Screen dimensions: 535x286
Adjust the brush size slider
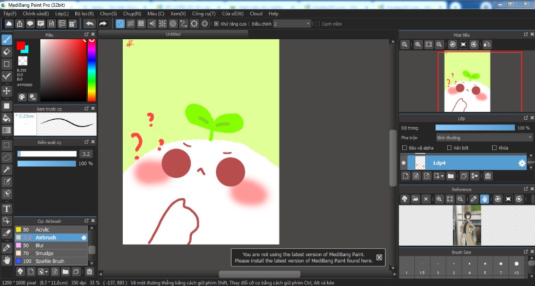[x=47, y=154]
